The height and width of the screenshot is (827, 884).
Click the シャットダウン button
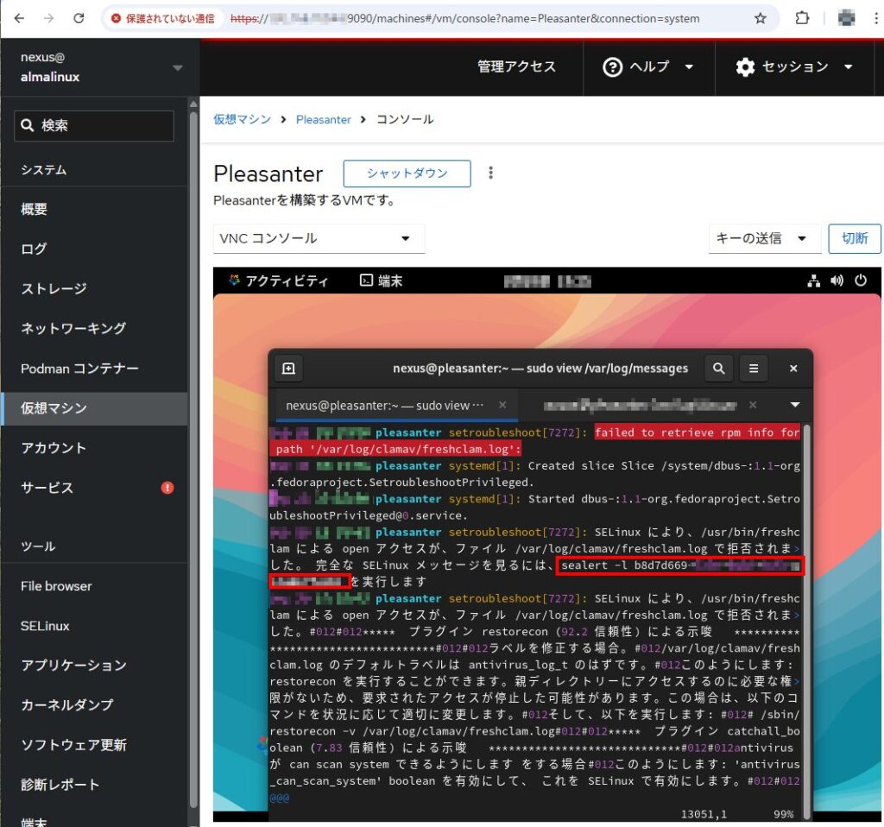coord(407,174)
